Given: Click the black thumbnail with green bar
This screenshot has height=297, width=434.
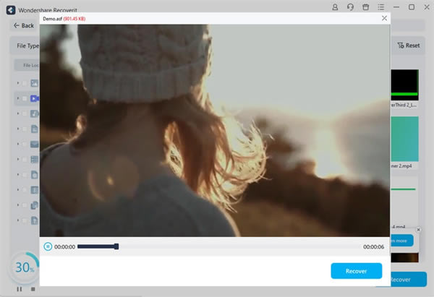Looking at the screenshot, I should [404, 85].
